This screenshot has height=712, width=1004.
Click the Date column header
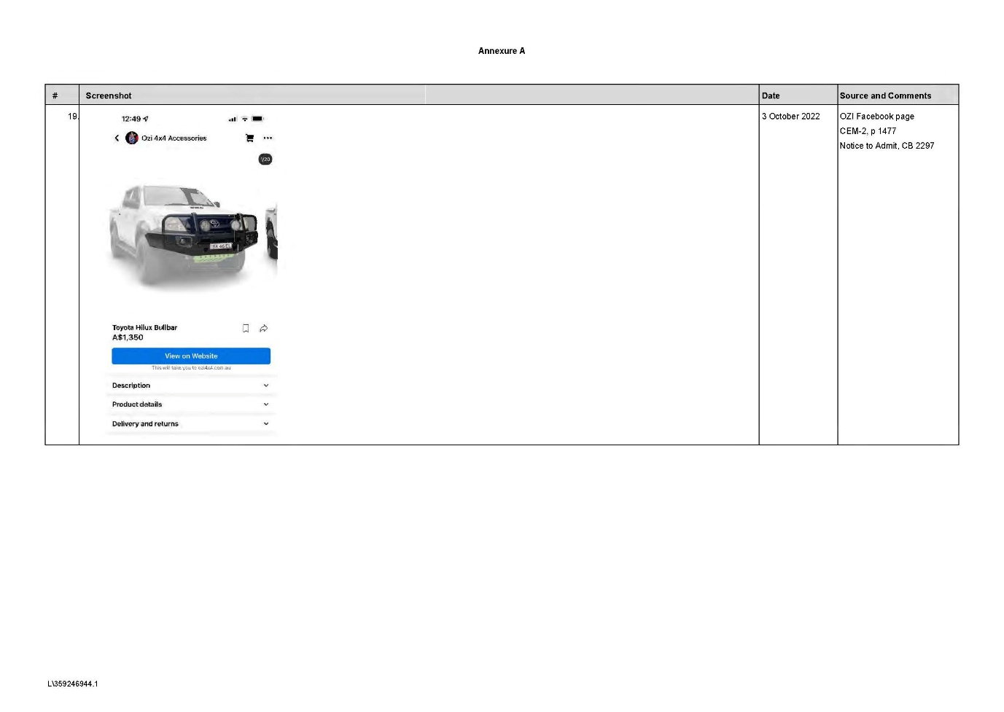[x=771, y=95]
